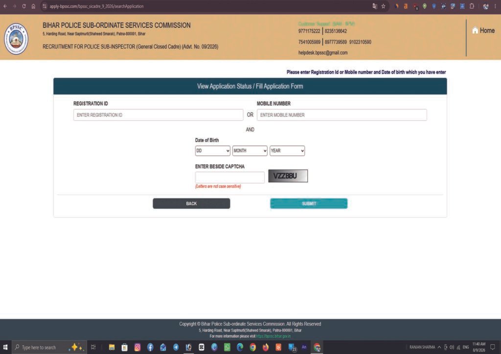Click the Windows taskbar search box
Viewport: 501px width, 354px height.
(x=49, y=347)
